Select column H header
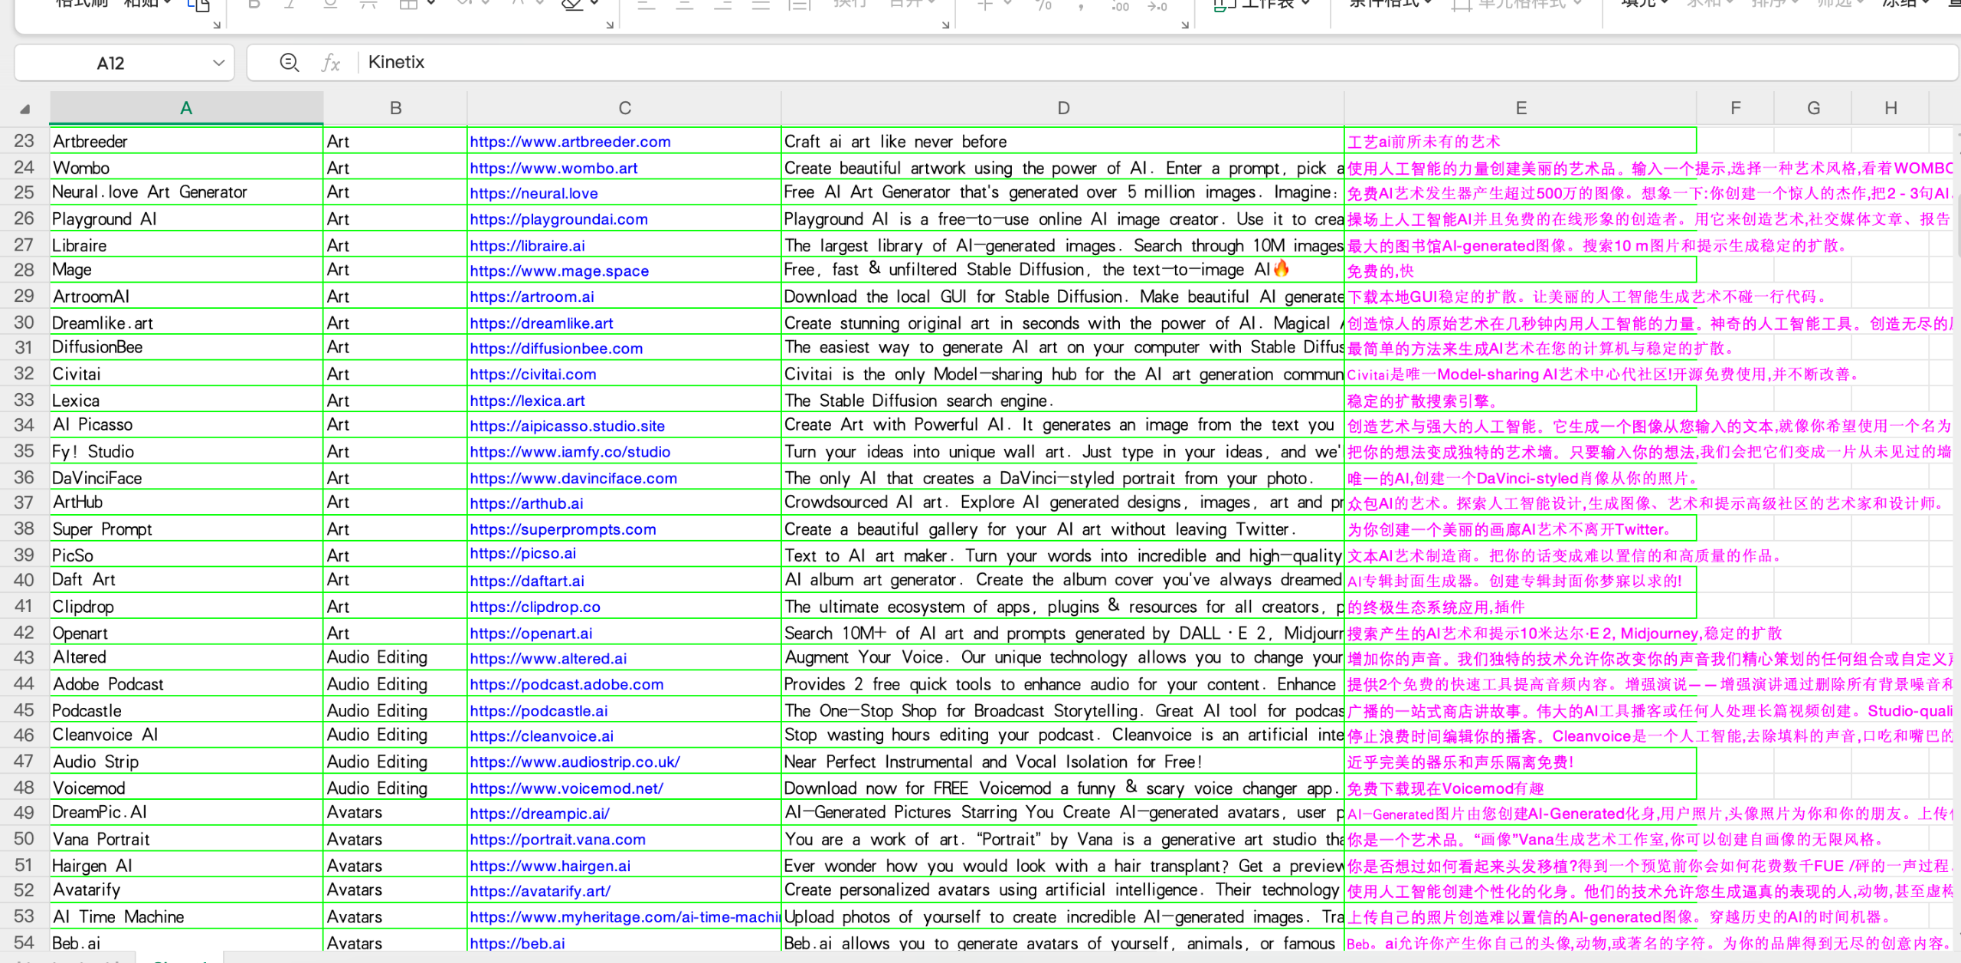The image size is (1961, 963). [x=1891, y=108]
